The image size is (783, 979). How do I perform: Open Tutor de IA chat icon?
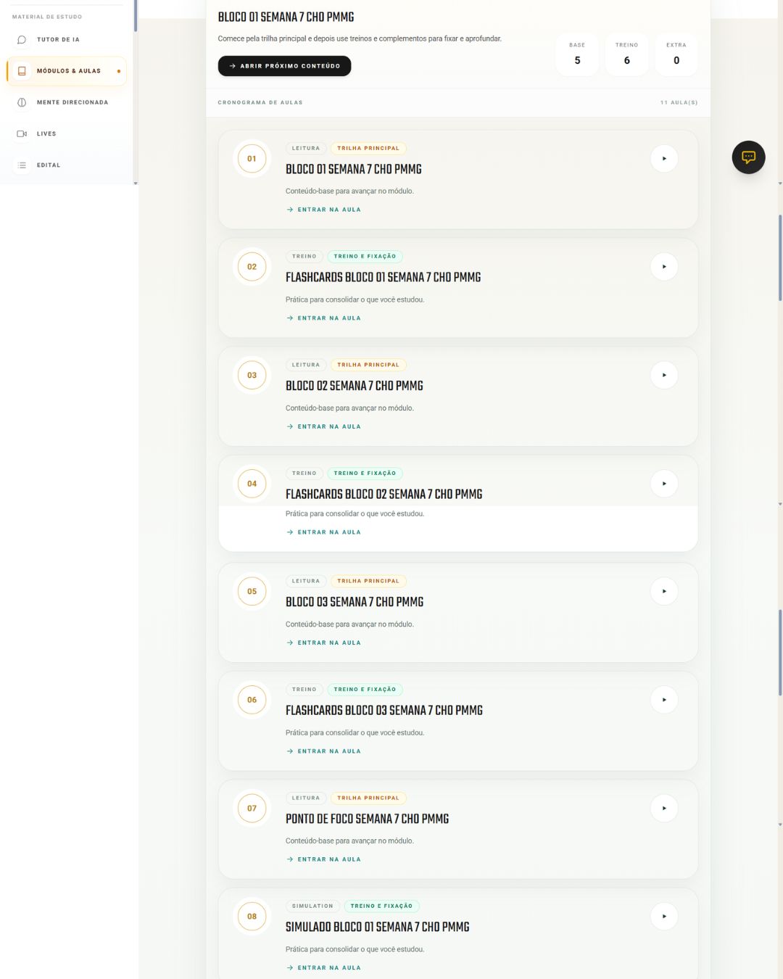point(22,40)
